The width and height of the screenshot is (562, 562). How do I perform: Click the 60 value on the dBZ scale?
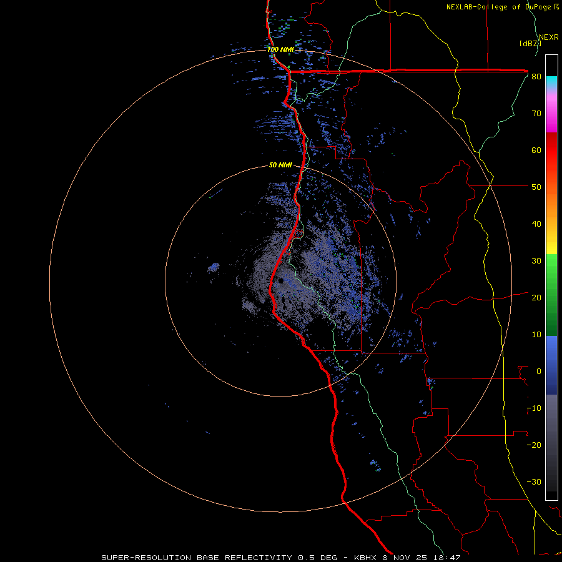point(536,150)
